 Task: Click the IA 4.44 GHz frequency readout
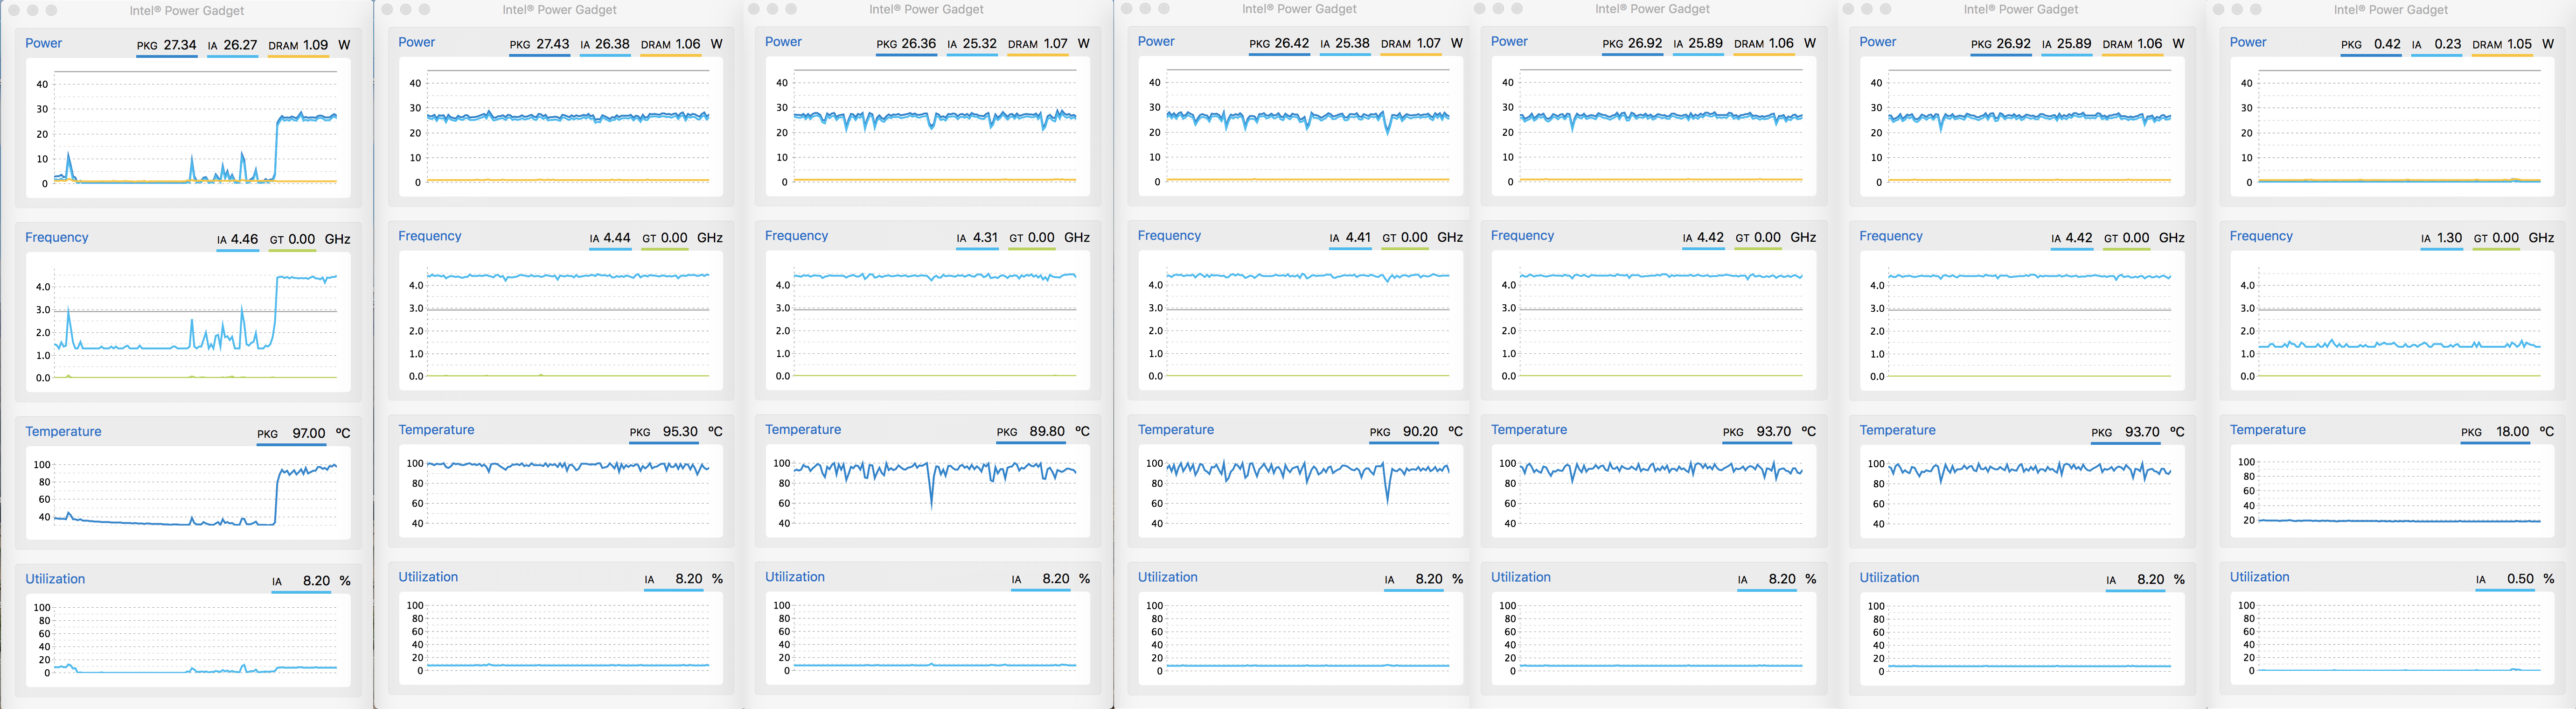tap(610, 238)
